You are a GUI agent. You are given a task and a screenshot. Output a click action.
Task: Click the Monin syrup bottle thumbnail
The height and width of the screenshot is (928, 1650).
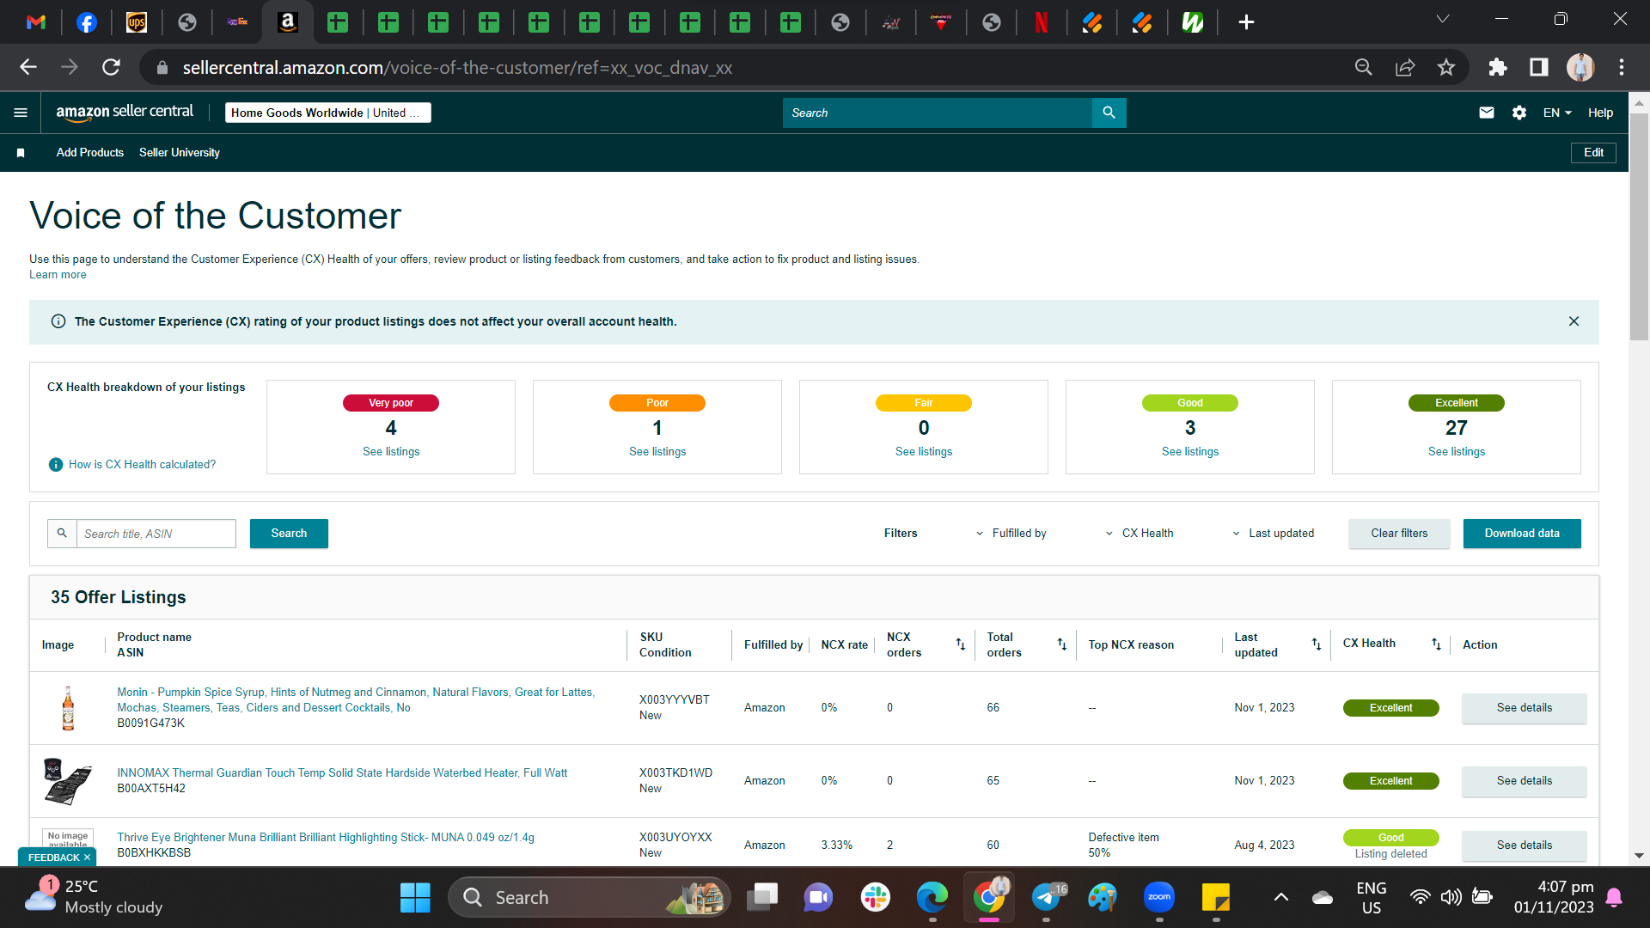pos(68,708)
